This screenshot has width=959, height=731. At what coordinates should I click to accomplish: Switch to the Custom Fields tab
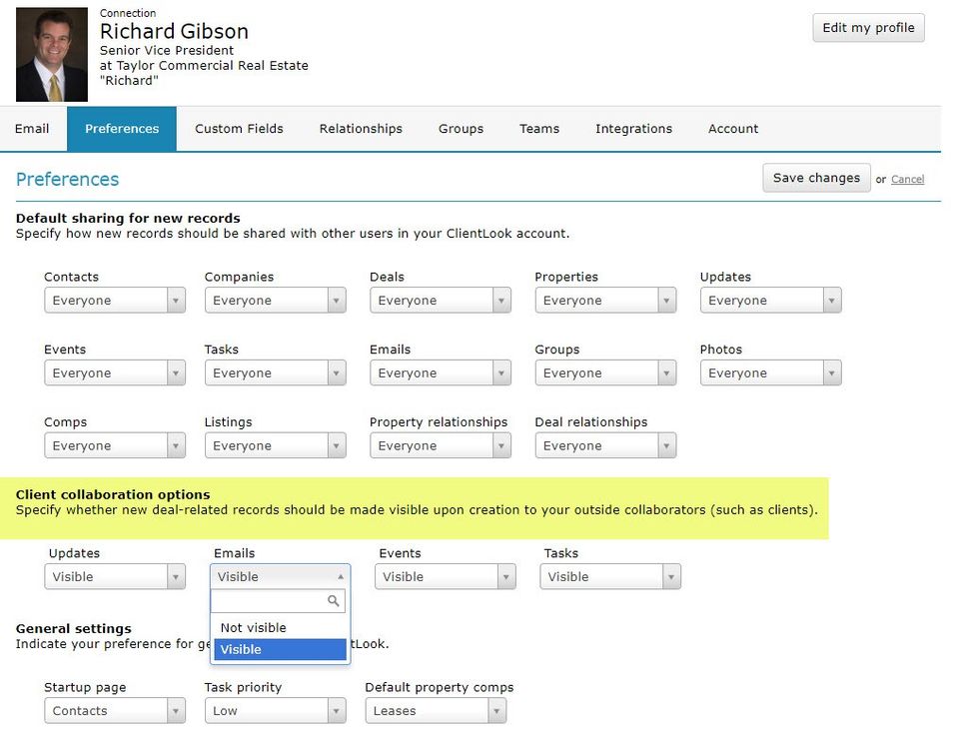pos(239,129)
